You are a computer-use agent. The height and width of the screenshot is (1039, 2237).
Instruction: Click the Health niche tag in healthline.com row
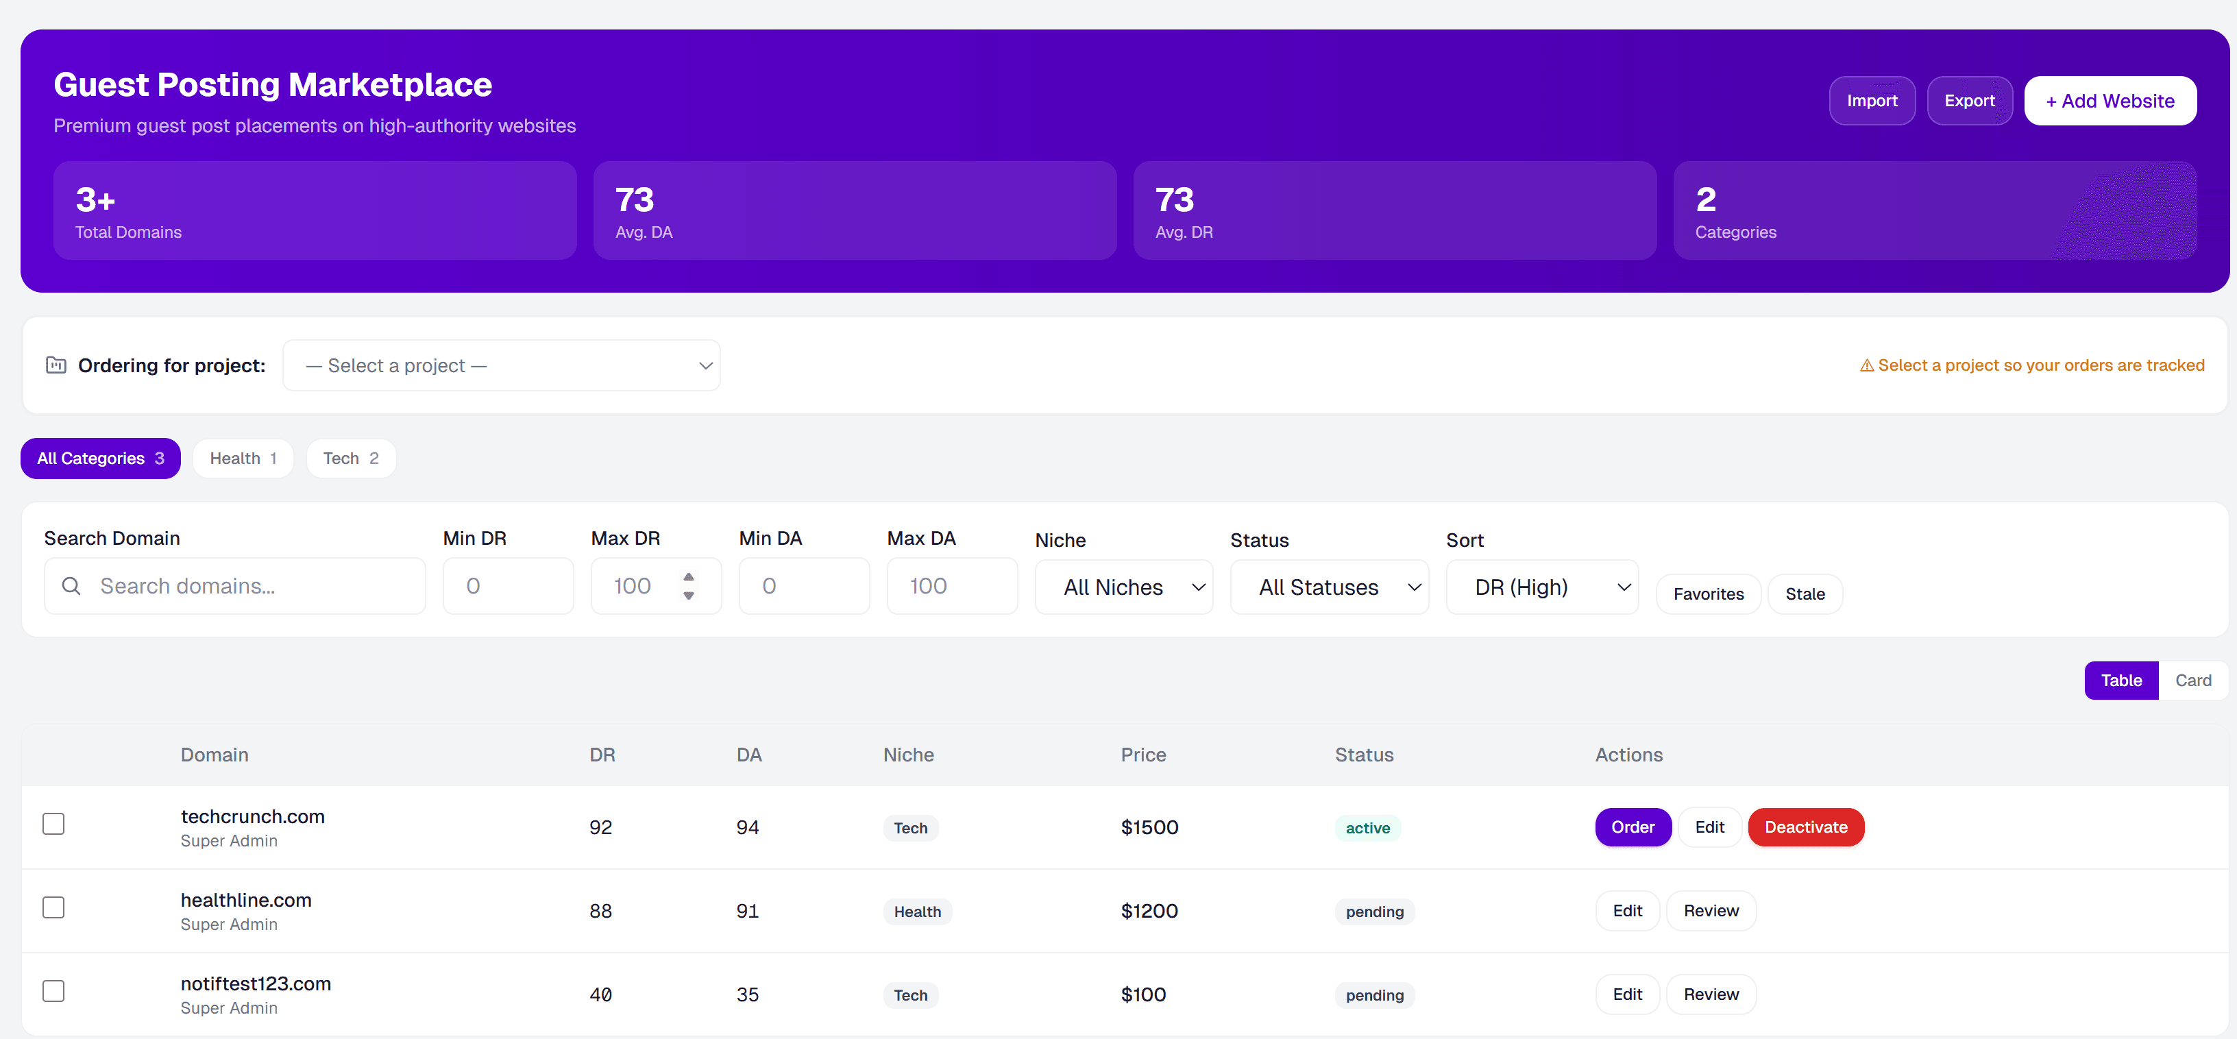point(917,912)
